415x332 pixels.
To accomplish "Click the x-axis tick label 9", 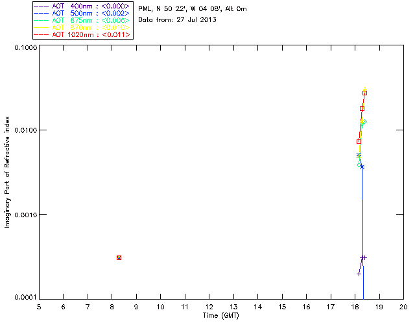I will tap(136, 307).
